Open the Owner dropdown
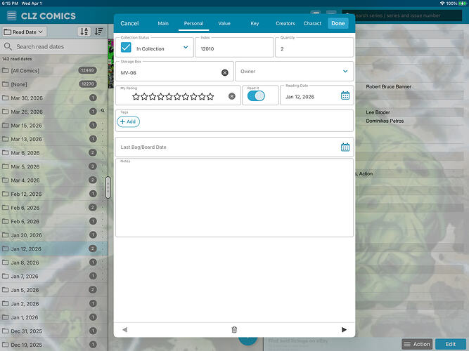 (x=345, y=71)
